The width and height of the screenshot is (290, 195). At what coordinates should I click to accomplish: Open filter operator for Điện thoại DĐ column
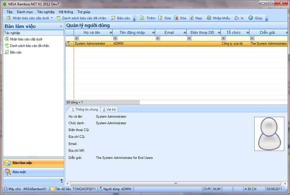point(189,38)
